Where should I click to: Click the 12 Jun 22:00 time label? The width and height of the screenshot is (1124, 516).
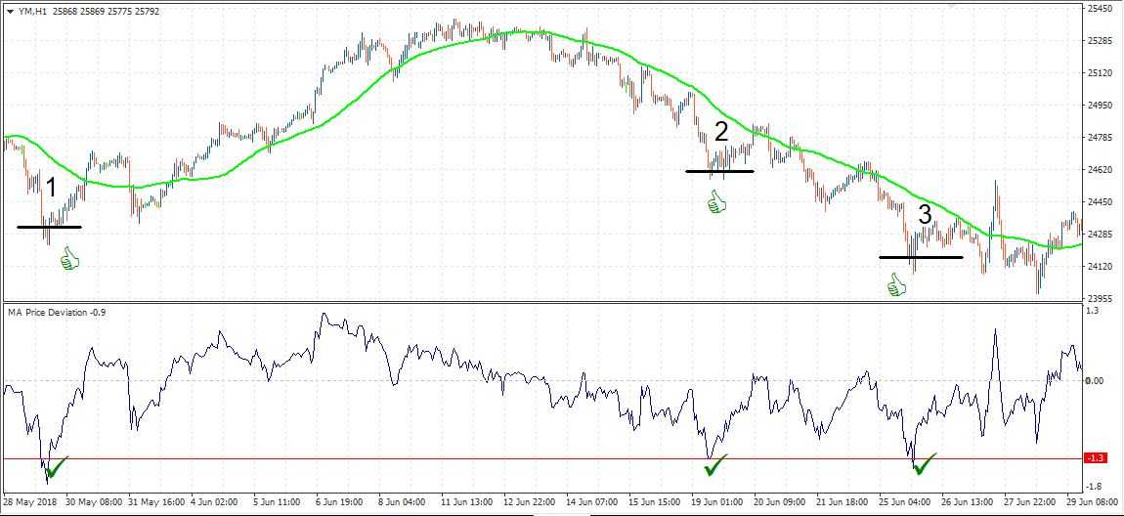[x=529, y=501]
